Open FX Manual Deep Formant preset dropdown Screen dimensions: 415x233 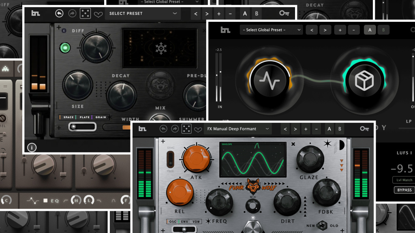pos(237,129)
